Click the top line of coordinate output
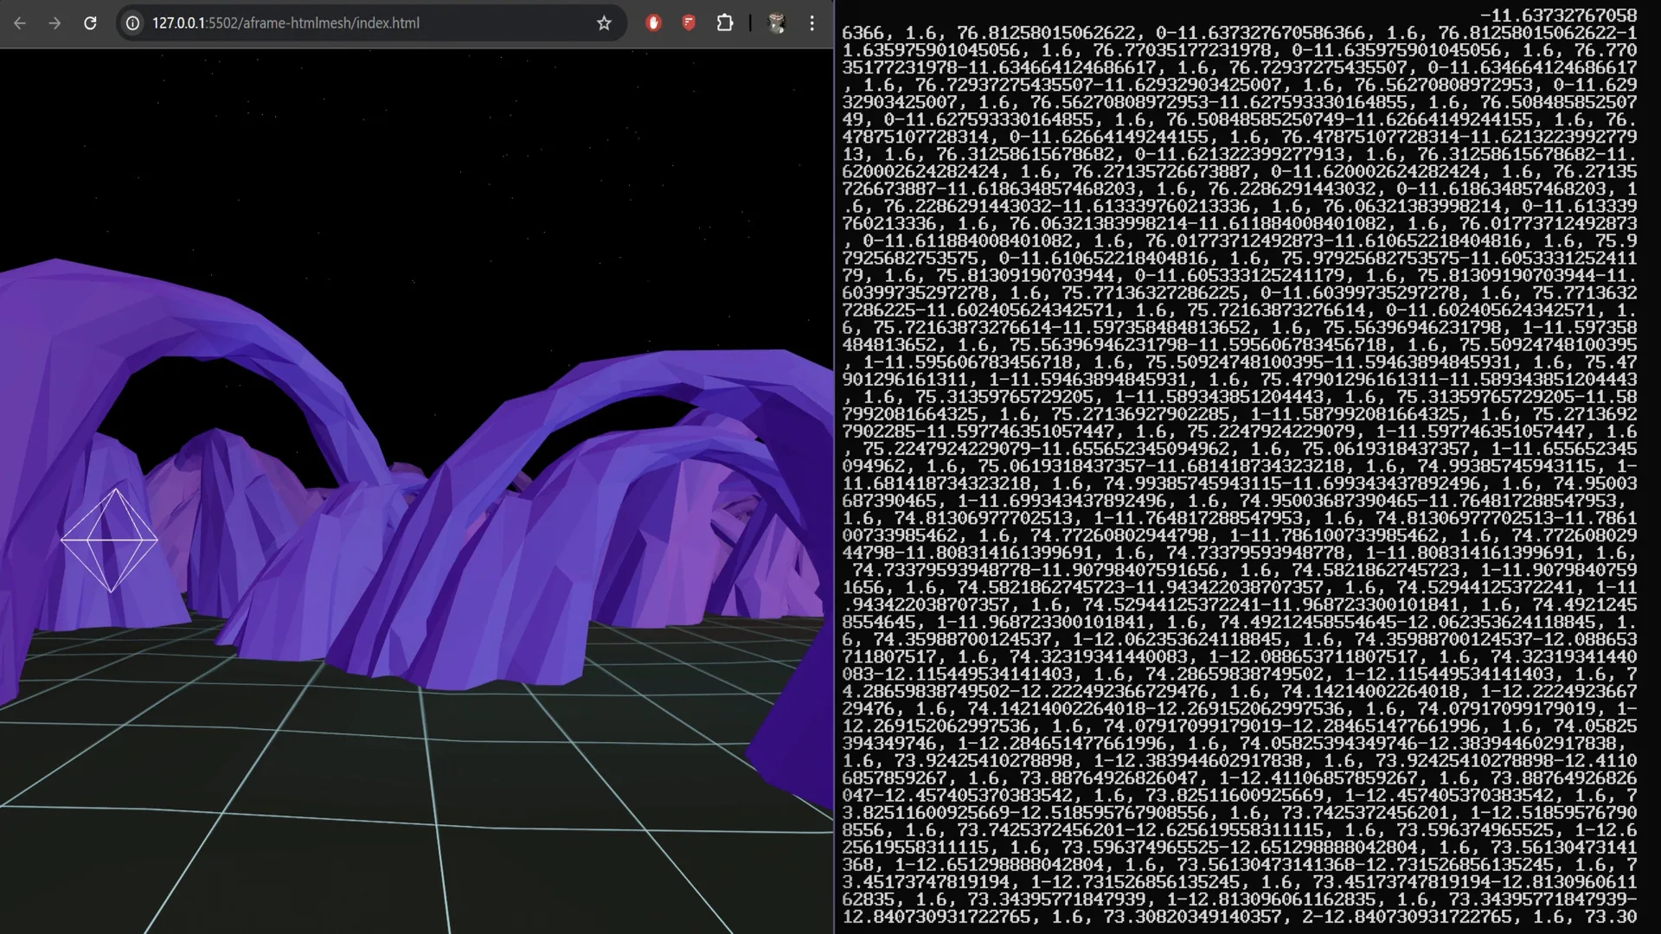 tap(1557, 16)
